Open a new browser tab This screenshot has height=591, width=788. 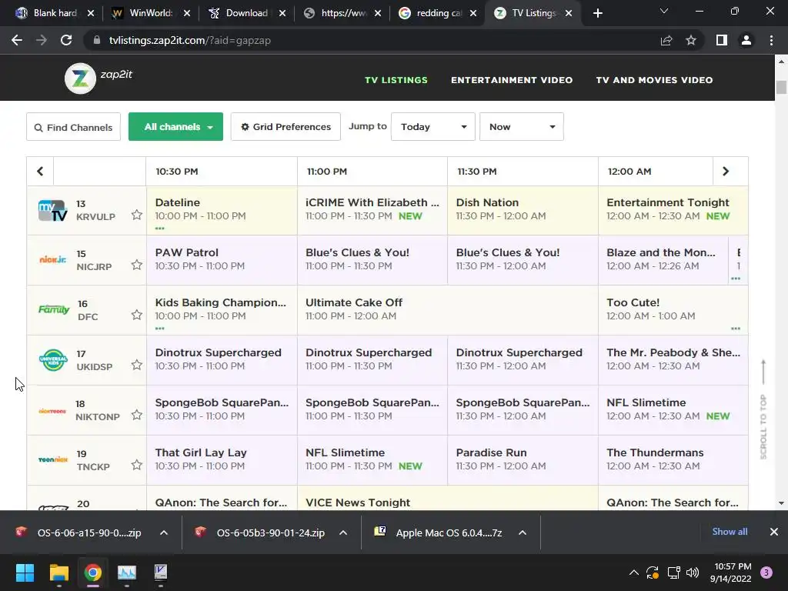[x=597, y=14]
